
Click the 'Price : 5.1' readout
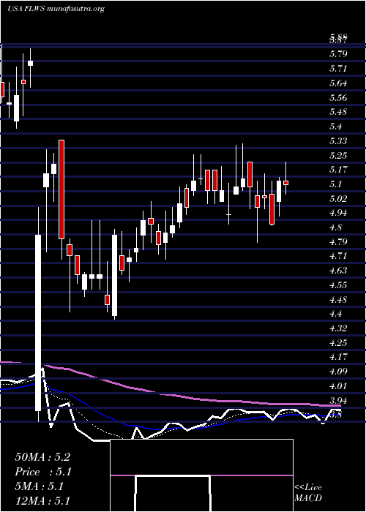pos(43,472)
